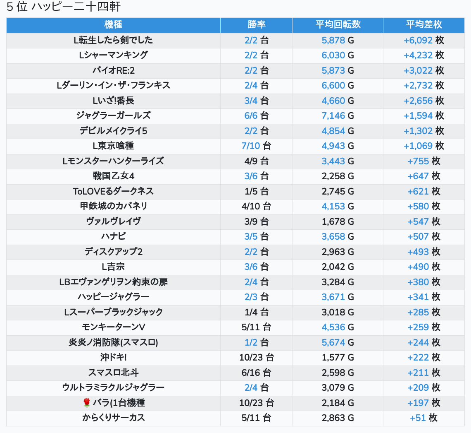The width and height of the screenshot is (471, 433).
Task: Click the 3,018 G cell
Action: (x=338, y=312)
